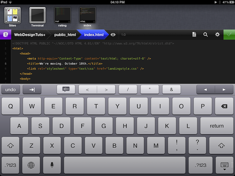The width and height of the screenshot is (235, 176).
Task: Tap the L key
Action: [188, 126]
